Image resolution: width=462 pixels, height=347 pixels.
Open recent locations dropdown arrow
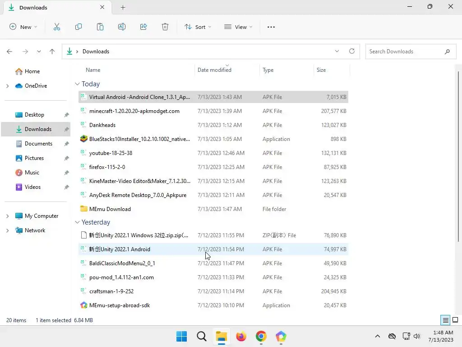point(39,52)
